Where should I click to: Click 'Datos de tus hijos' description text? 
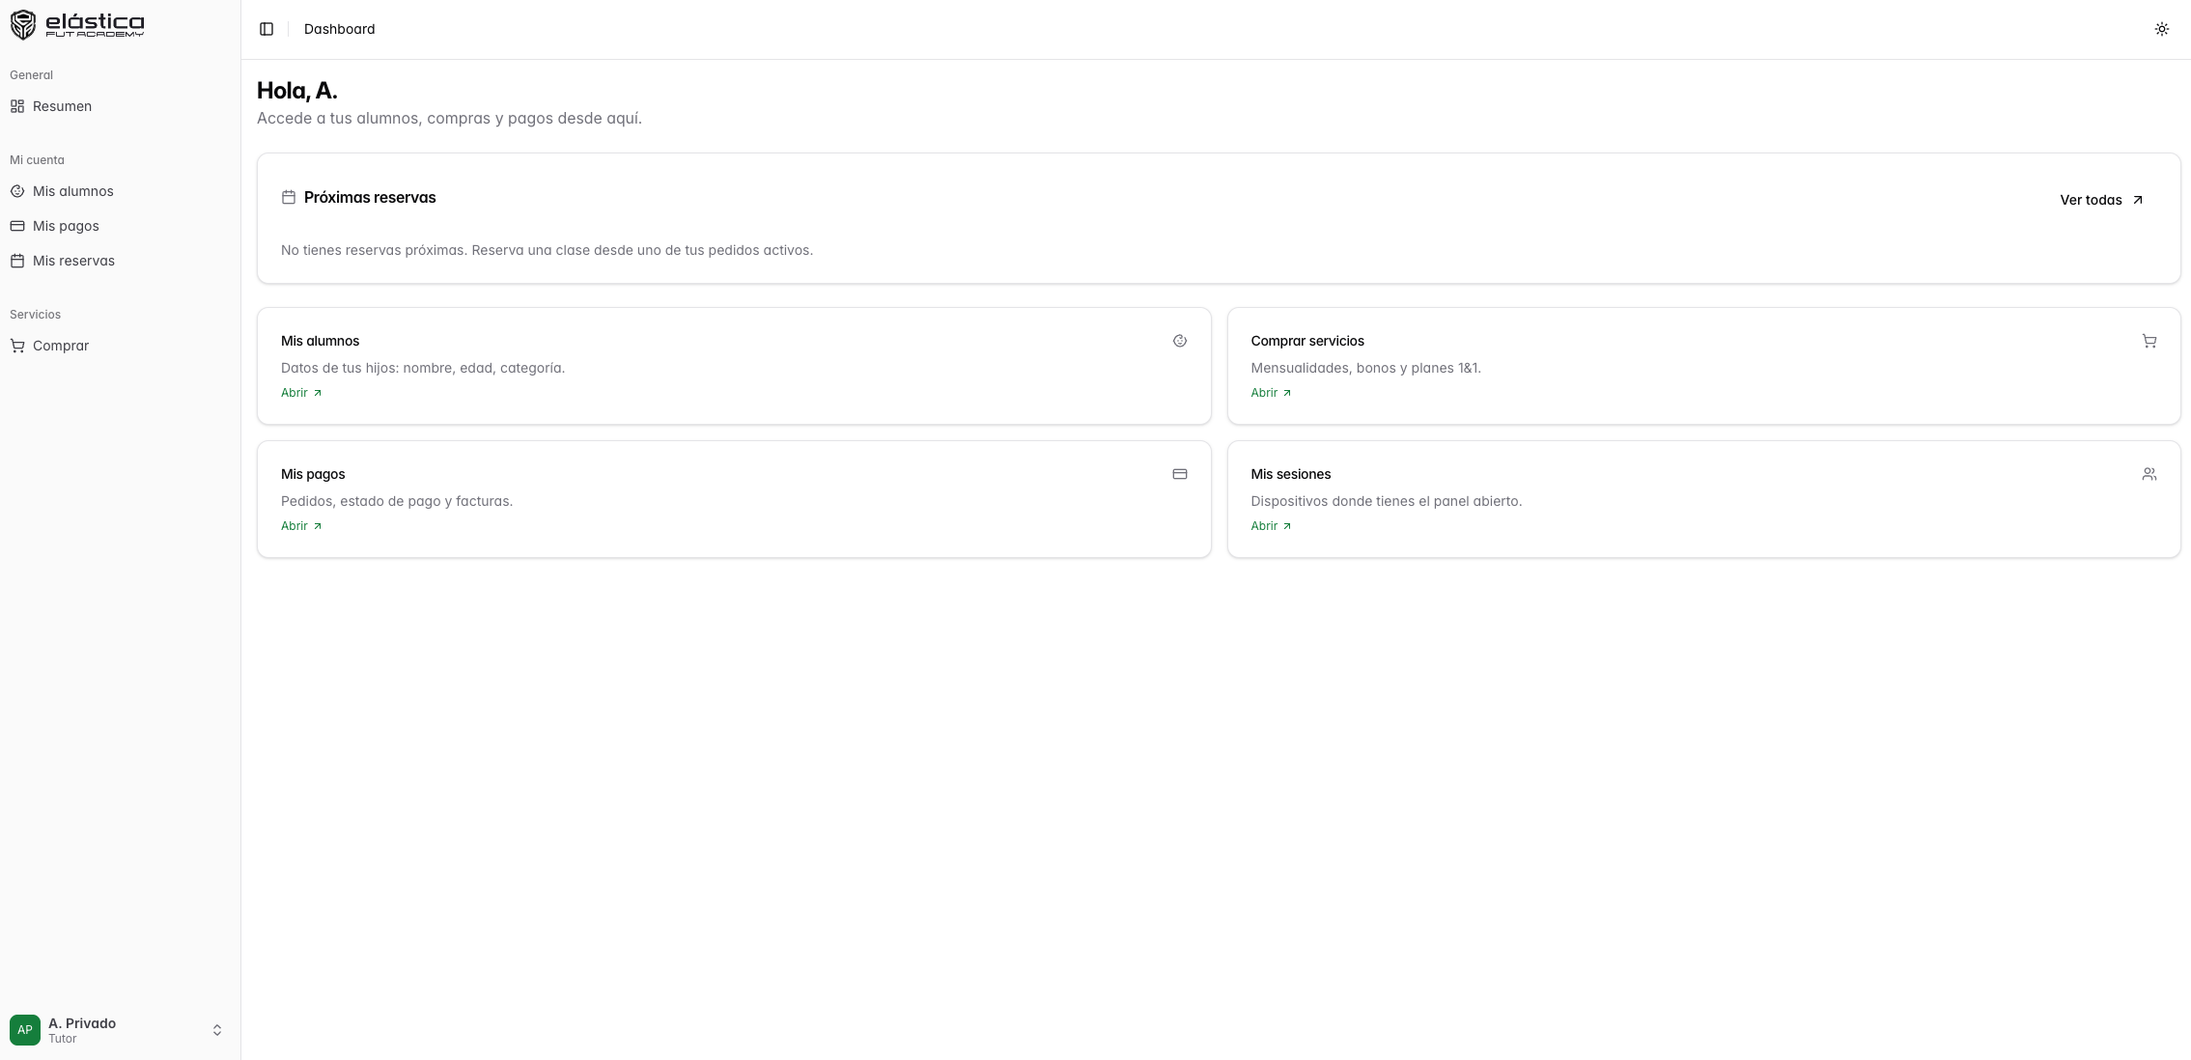click(x=423, y=368)
